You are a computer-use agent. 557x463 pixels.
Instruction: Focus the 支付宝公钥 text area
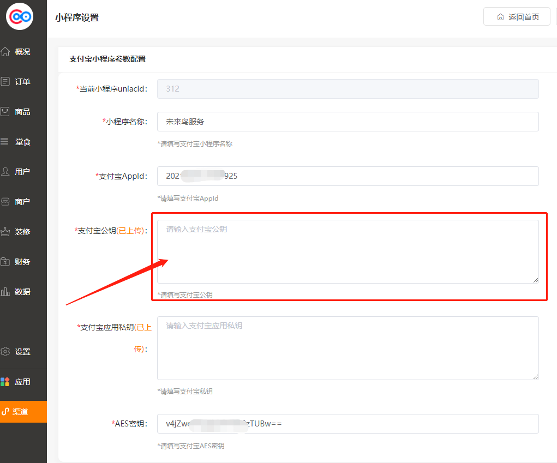(348, 251)
